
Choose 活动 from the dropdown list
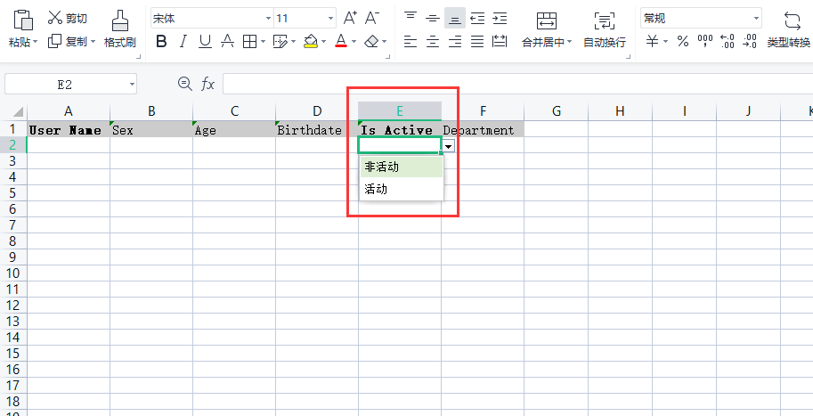[402, 190]
